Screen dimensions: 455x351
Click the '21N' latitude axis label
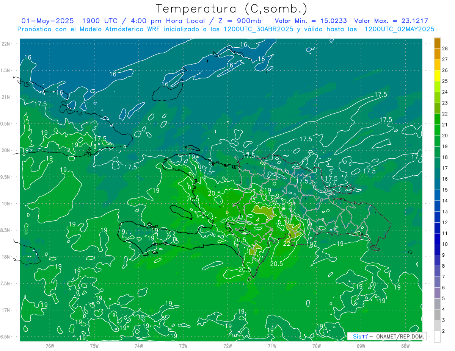6,97
